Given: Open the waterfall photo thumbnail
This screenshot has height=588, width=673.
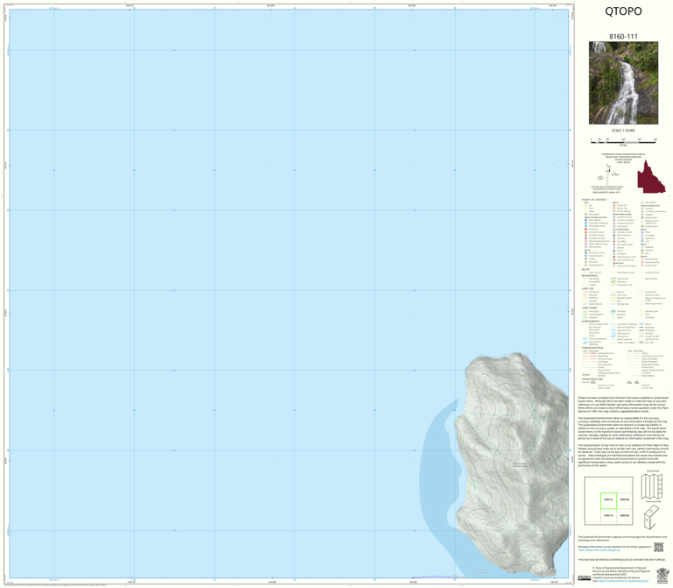Looking at the screenshot, I should [623, 83].
